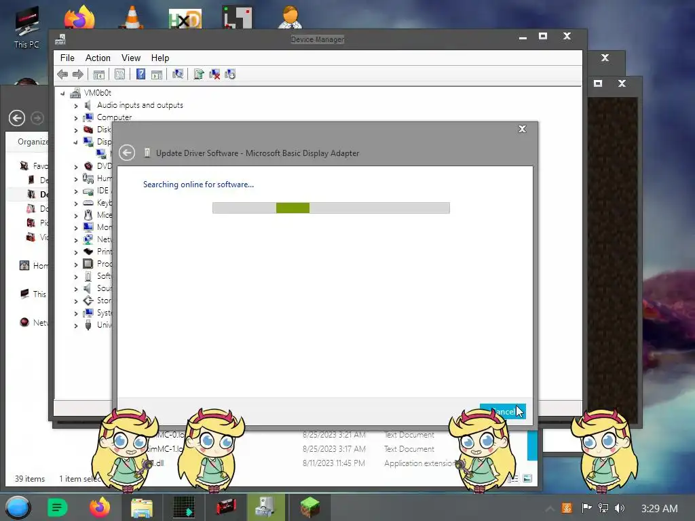Open the HxD hex editor desktop icon
This screenshot has width=695, height=521.
point(185,18)
